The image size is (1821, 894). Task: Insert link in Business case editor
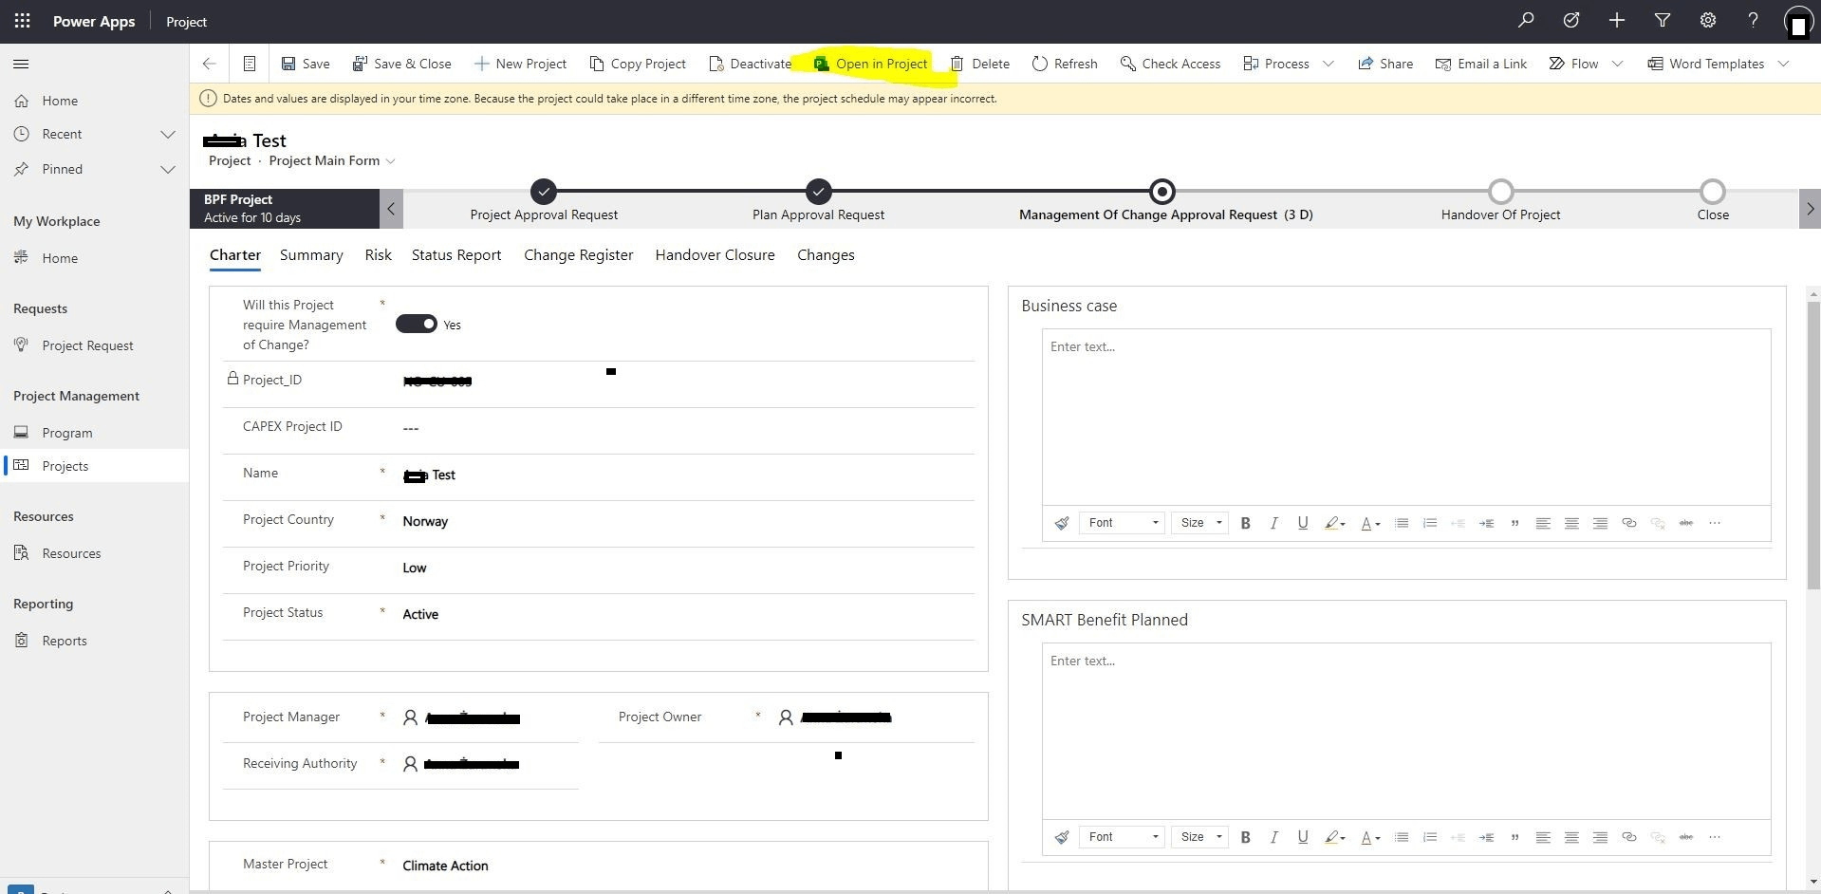(1628, 523)
